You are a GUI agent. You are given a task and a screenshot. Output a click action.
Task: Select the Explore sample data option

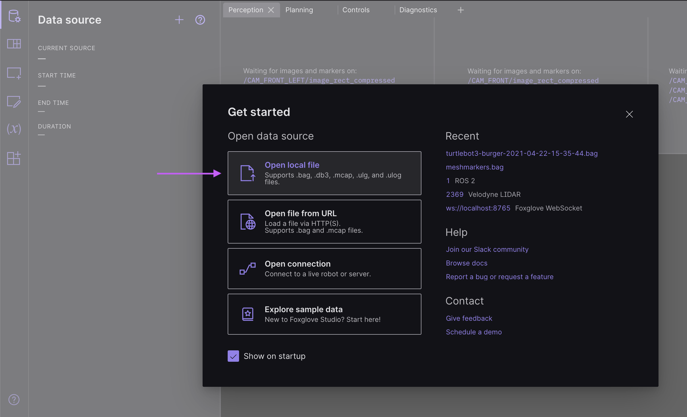tap(324, 314)
